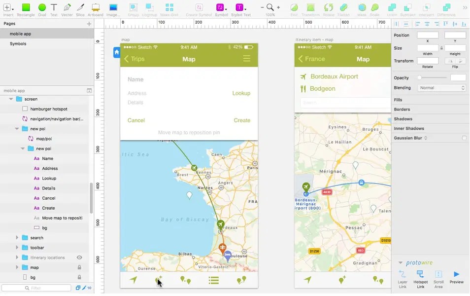This screenshot has height=296, width=470.
Task: Open the Blending mode dropdown
Action: 441,87
